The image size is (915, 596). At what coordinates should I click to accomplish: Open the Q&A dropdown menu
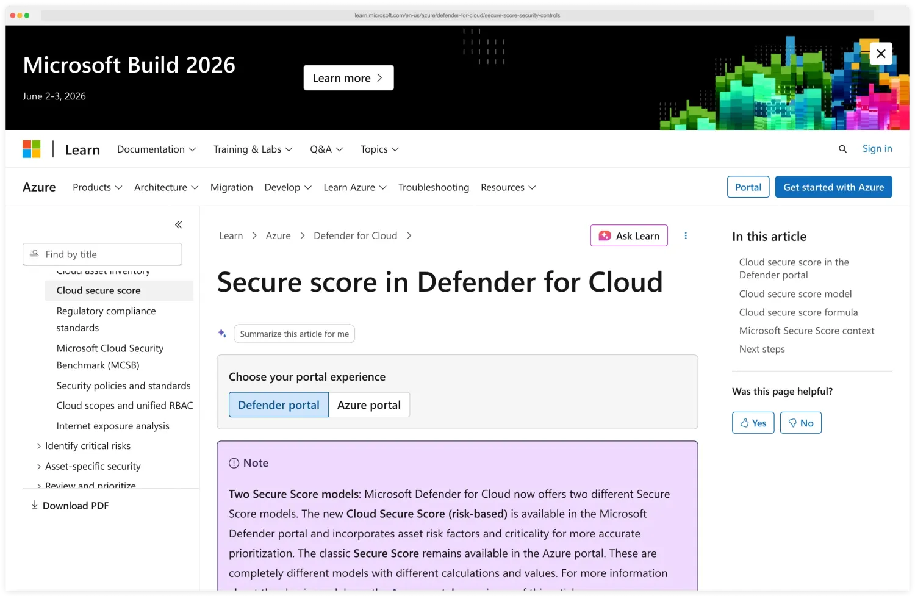tap(326, 149)
